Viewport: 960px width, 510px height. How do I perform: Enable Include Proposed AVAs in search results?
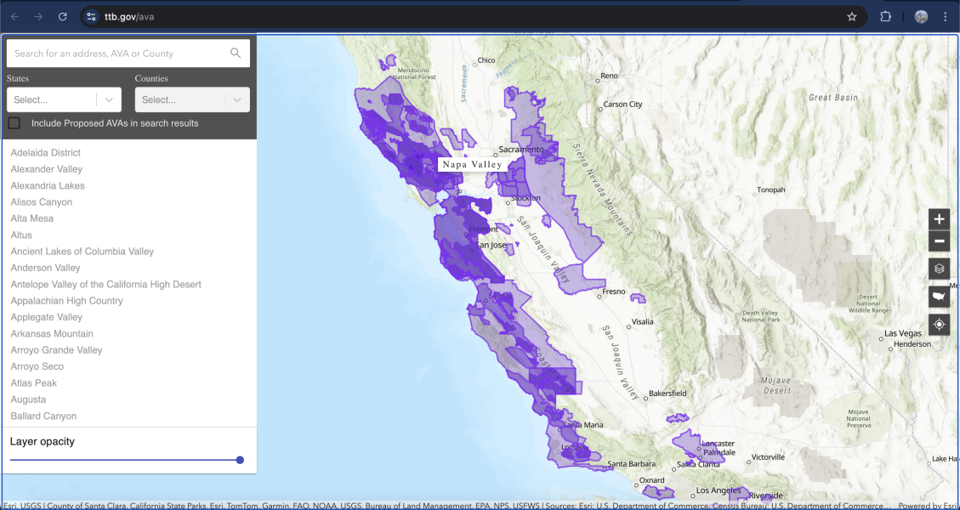[14, 122]
